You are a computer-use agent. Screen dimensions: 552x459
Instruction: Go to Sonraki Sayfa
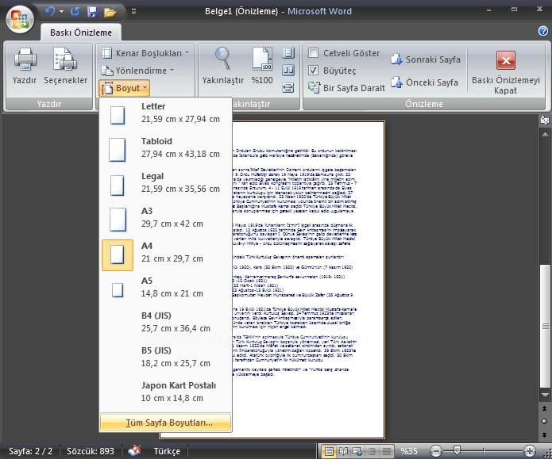[425, 59]
